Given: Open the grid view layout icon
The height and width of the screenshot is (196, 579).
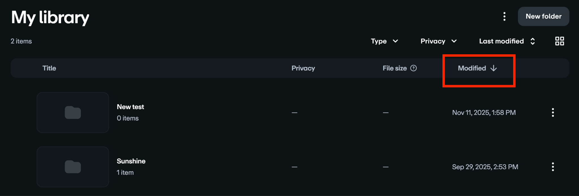Looking at the screenshot, I should [x=559, y=41].
